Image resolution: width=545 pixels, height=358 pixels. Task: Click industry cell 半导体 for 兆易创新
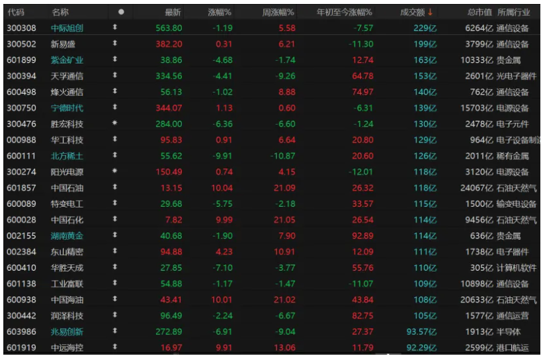509,332
